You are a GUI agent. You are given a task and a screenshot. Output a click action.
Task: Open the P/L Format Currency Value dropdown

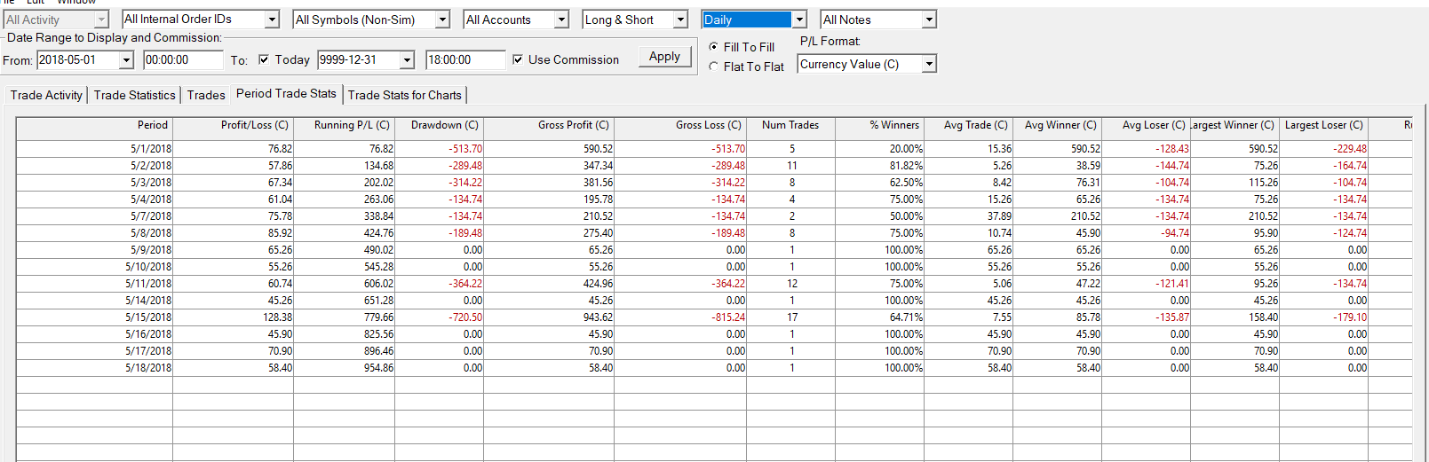click(x=929, y=64)
